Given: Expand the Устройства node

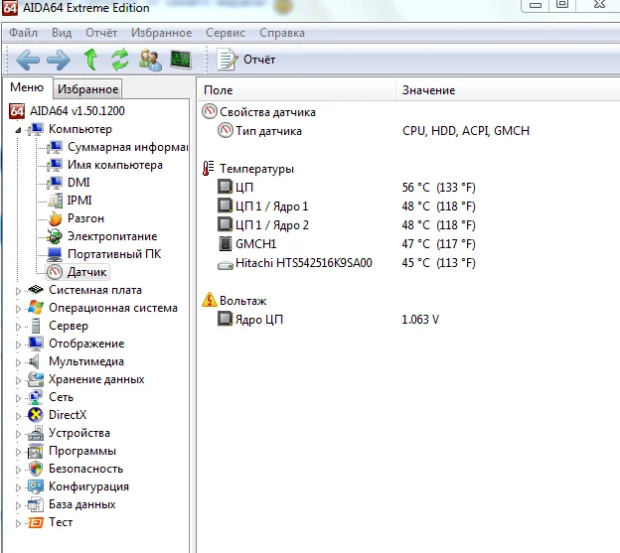Looking at the screenshot, I should coord(18,434).
